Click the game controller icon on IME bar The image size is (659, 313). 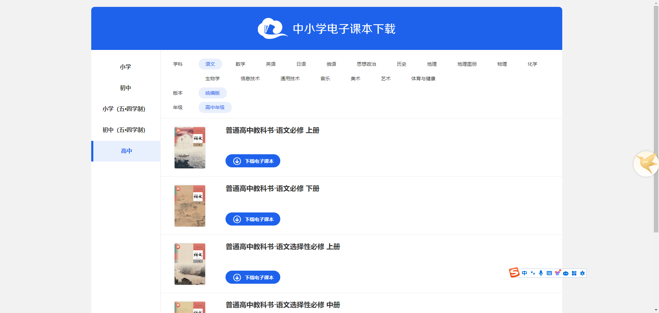[x=566, y=273]
